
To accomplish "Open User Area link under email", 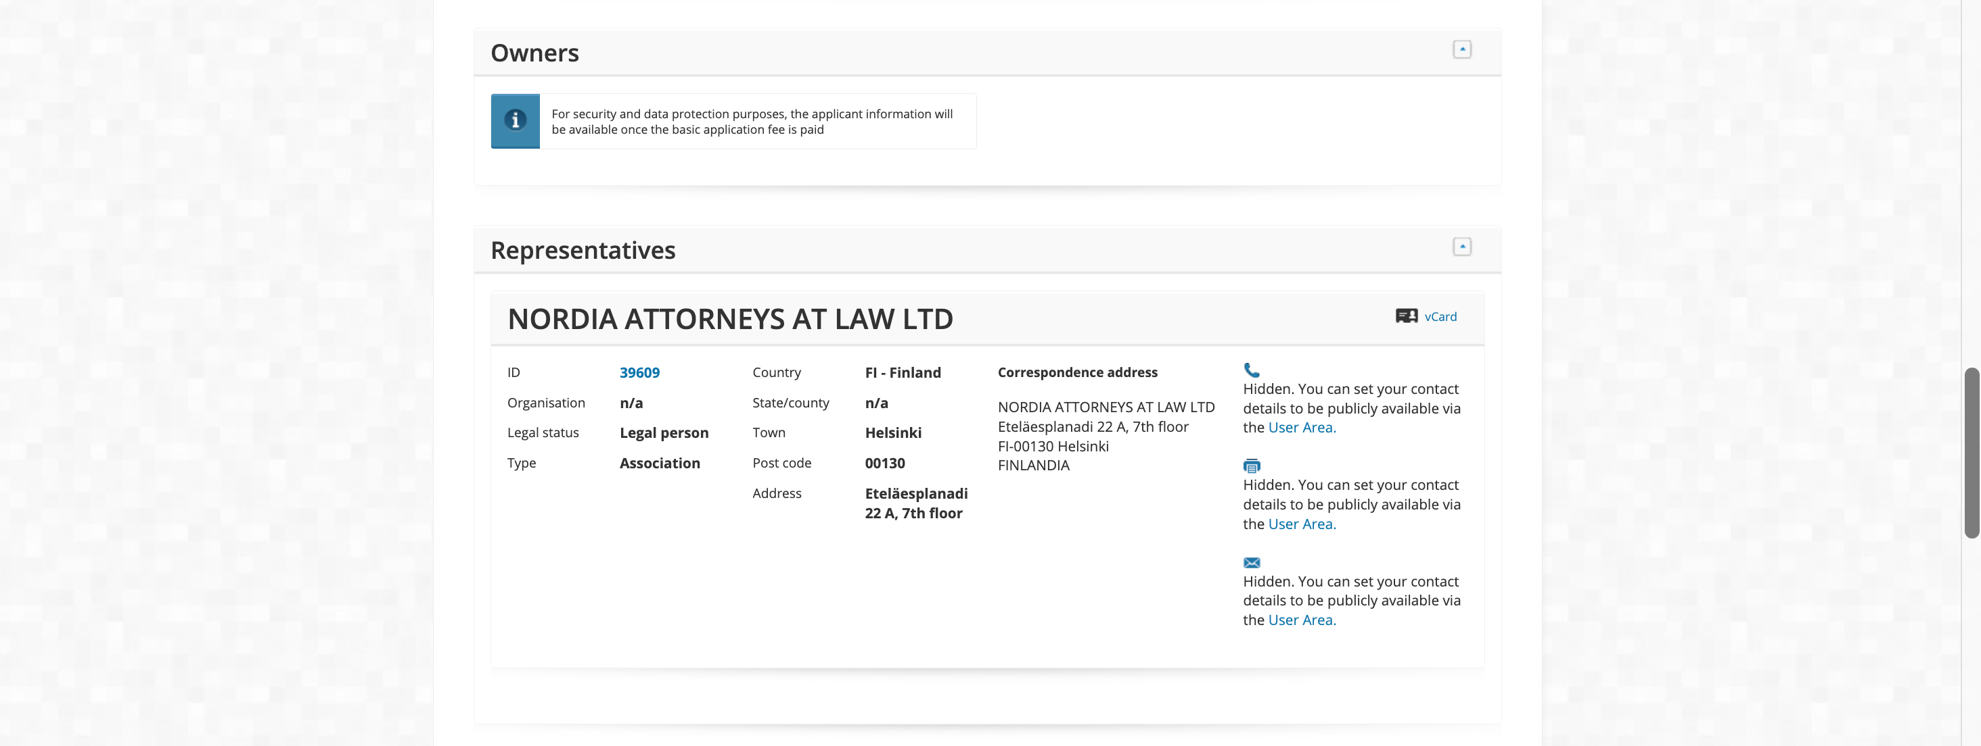I will pos(1301,620).
